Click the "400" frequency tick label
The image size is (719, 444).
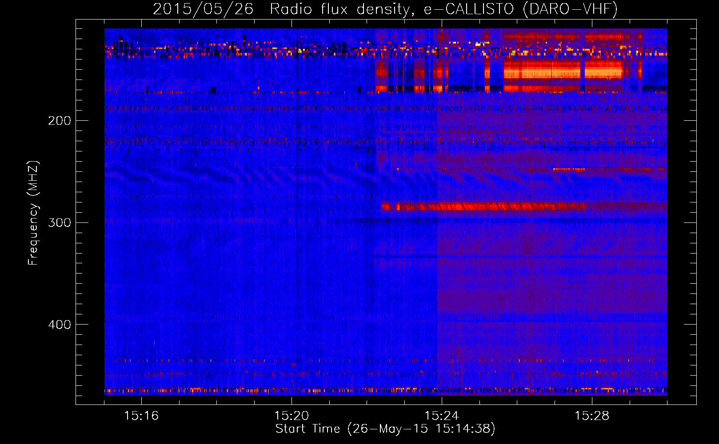click(x=60, y=325)
